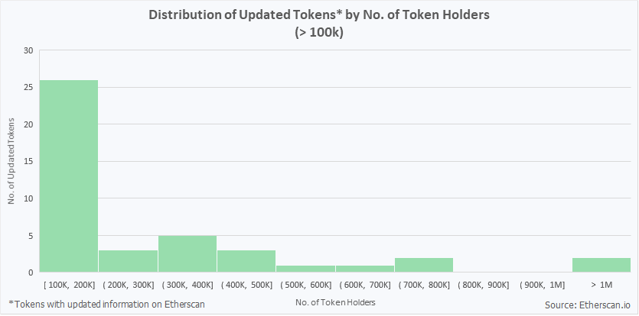Click the 30 value on the y-axis
Screen dimensions: 639x316
(x=28, y=51)
